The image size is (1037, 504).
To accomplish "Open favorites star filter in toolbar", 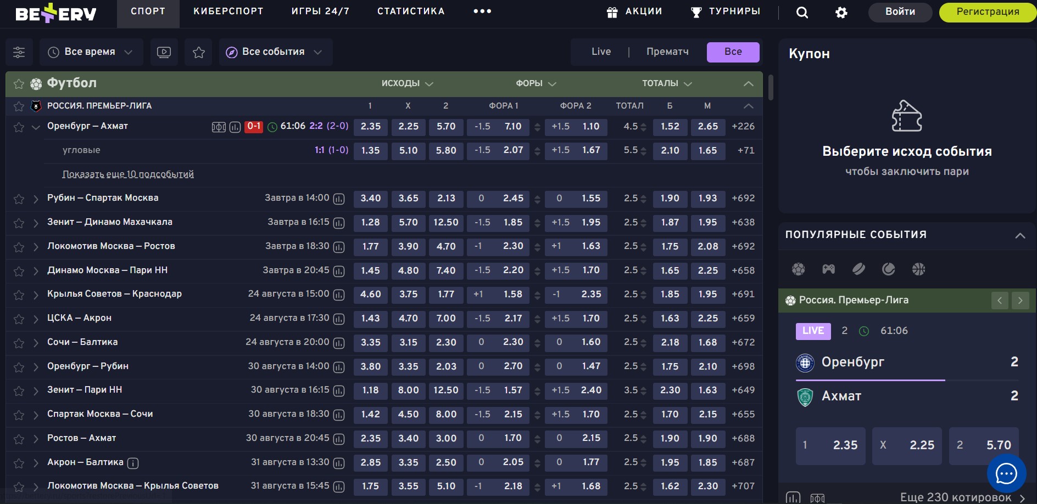I will (x=199, y=52).
